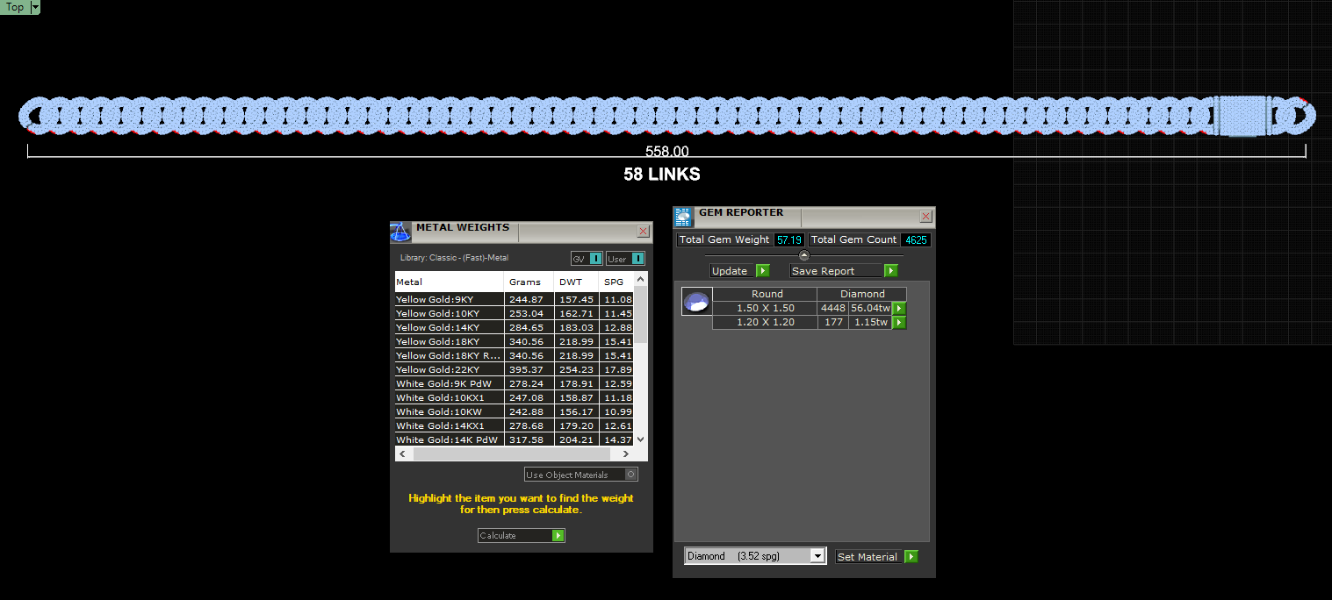Image resolution: width=1332 pixels, height=600 pixels.
Task: Select Yellow Gold:9KY row
Action: pyautogui.click(x=514, y=300)
